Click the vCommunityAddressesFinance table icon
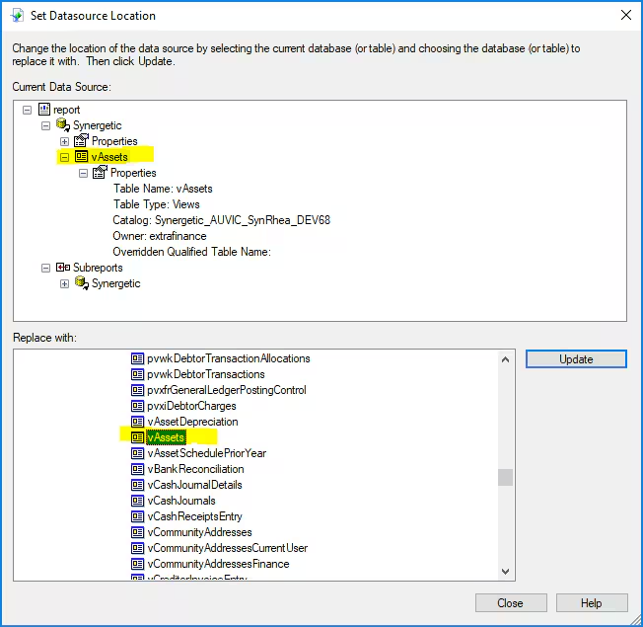The height and width of the screenshot is (627, 643). click(137, 564)
